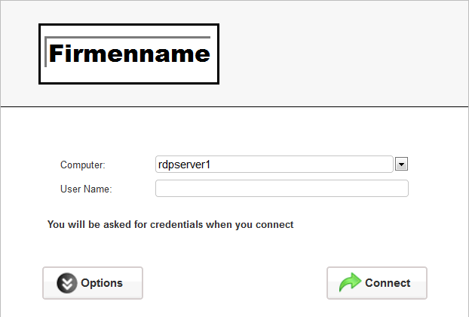Click the Firmenname company logo

click(x=129, y=54)
